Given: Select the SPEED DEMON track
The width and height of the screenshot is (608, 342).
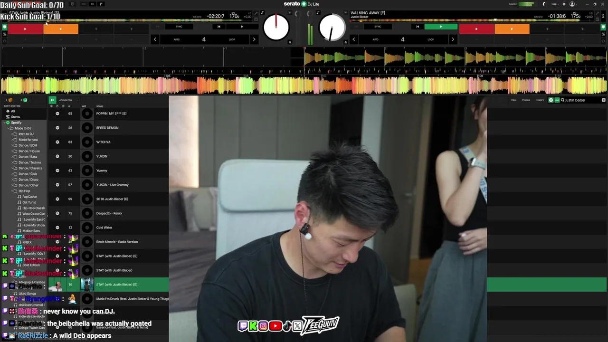Looking at the screenshot, I should [x=108, y=128].
